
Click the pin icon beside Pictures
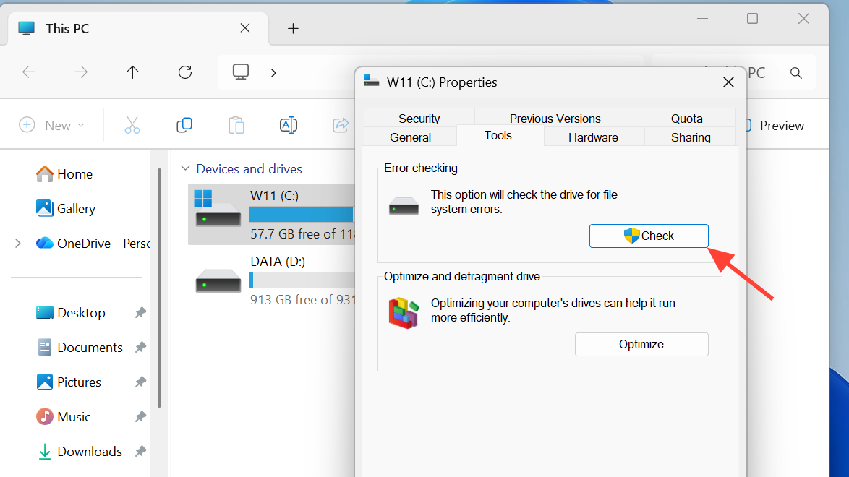pos(140,382)
